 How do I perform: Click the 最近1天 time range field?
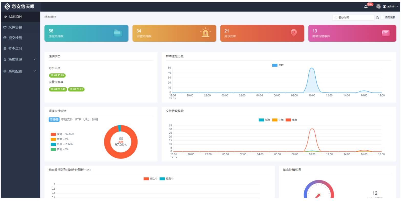click(x=353, y=18)
